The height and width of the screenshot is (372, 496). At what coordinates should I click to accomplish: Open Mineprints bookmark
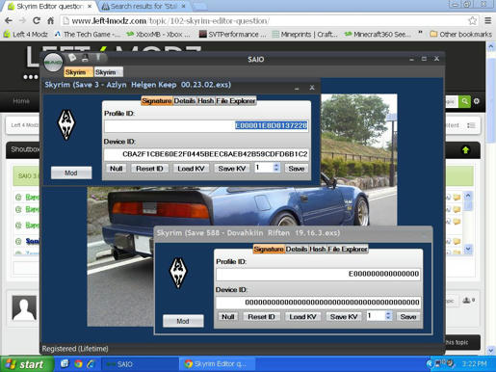305,34
